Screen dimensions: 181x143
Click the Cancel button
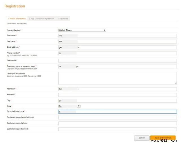141,138
